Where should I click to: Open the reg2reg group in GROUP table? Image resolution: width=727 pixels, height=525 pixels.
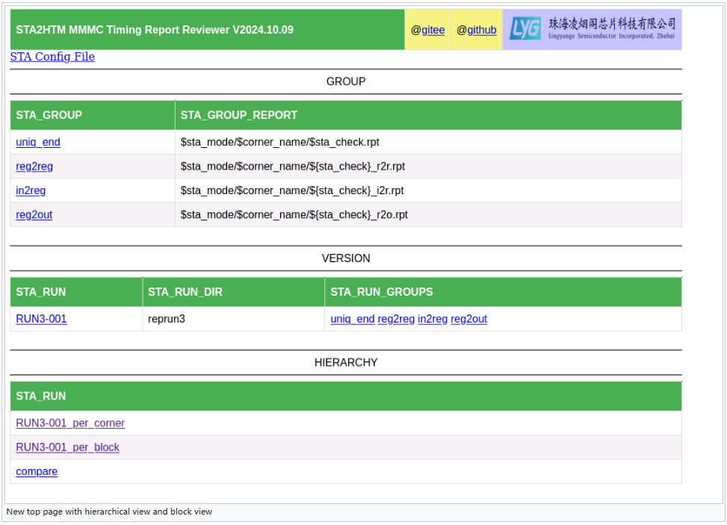(34, 167)
